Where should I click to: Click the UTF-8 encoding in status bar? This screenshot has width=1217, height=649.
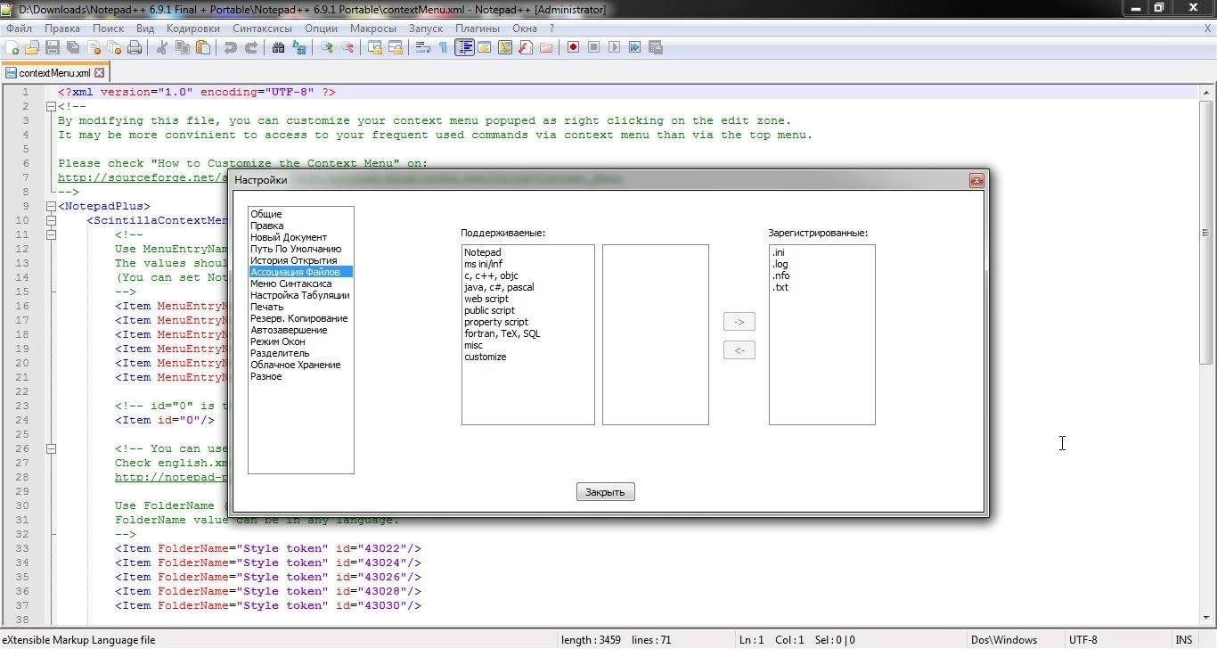pos(1082,639)
